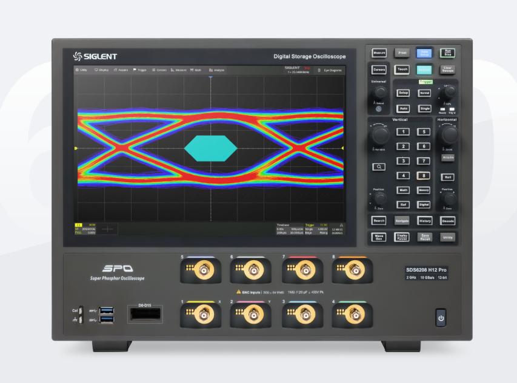
Task: Toggle channel 1 button
Action: [403, 132]
